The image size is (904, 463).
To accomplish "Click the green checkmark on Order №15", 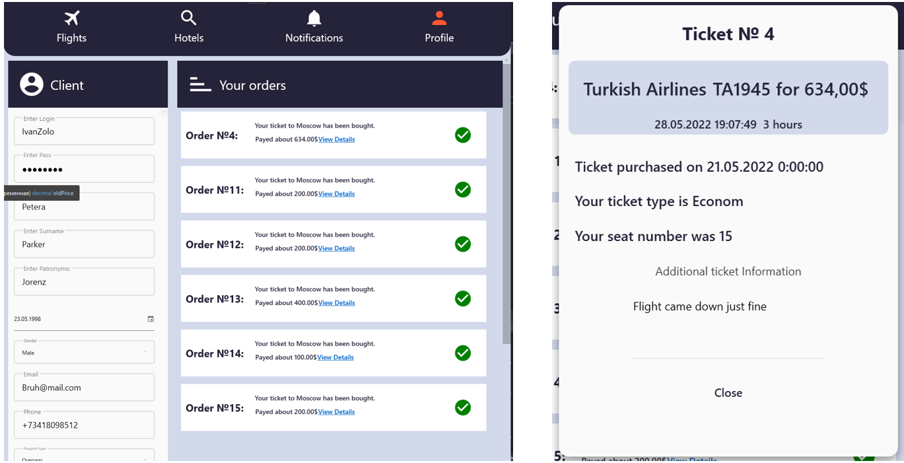I will (x=462, y=408).
